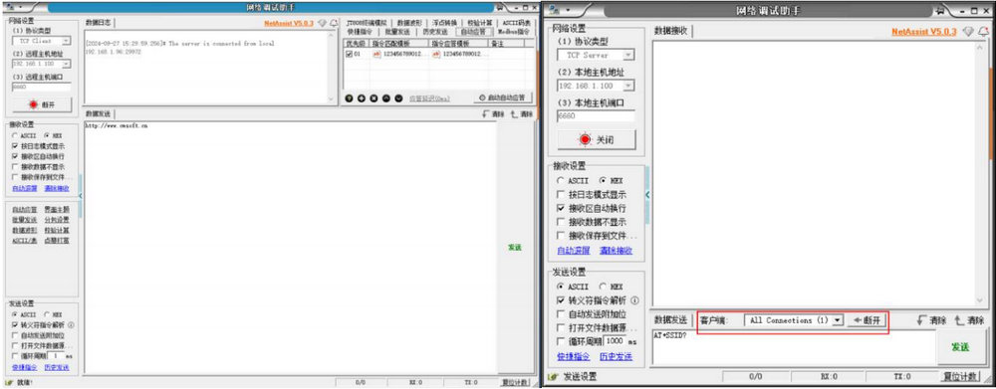This screenshot has width=996, height=389.
Task: Switch to the 浮点转换 tab
Action: coord(445,23)
